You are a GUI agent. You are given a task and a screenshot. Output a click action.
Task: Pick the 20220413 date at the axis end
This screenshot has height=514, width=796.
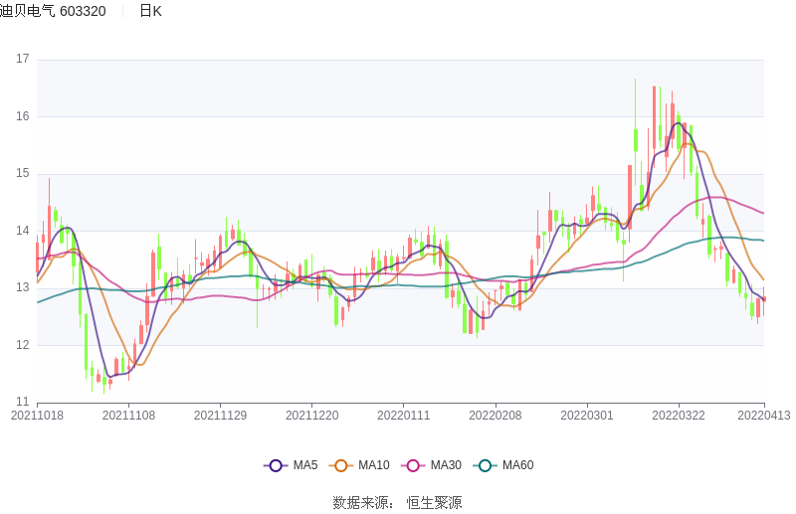tap(764, 416)
